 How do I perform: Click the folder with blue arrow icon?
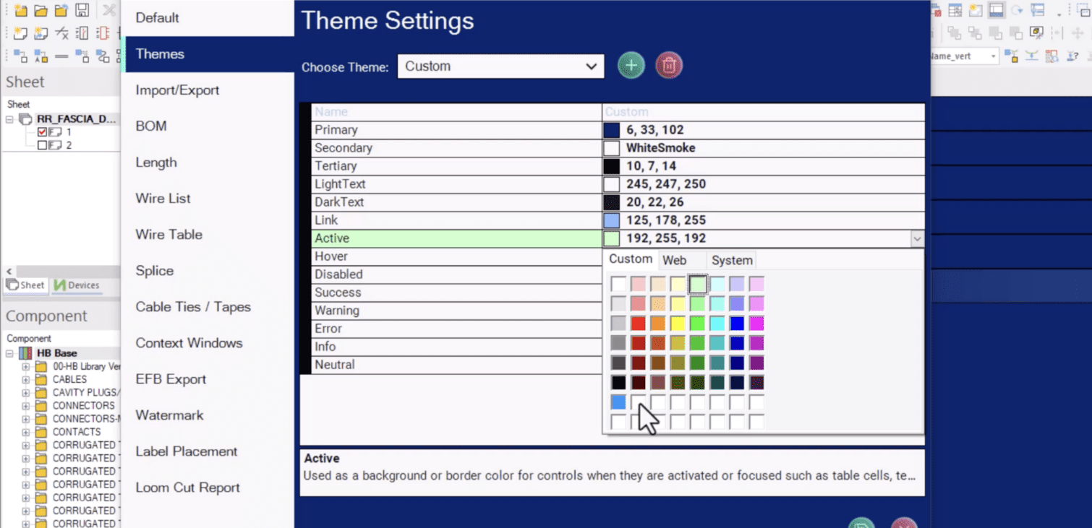pos(61,10)
